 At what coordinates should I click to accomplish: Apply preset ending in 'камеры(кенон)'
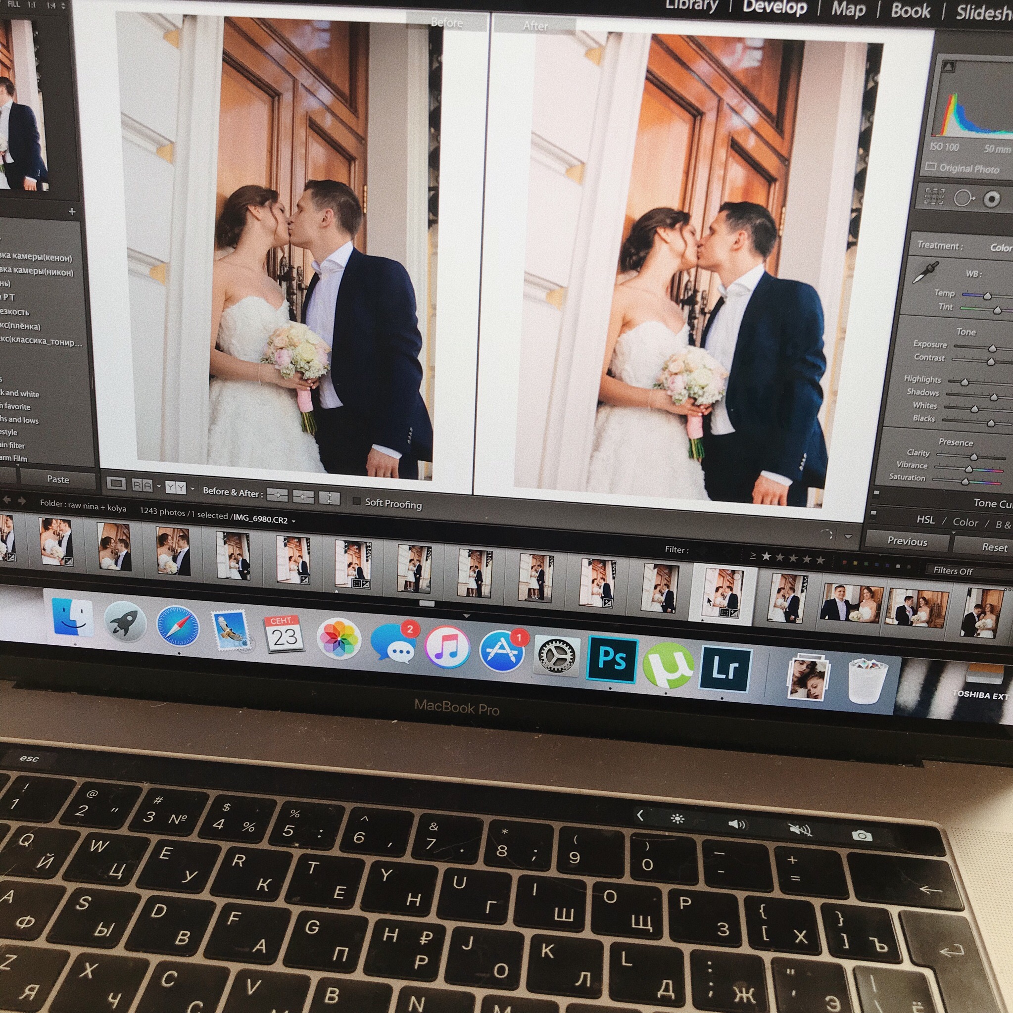(x=36, y=256)
